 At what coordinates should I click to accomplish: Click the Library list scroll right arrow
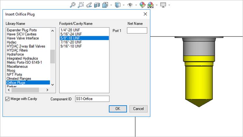47,90
